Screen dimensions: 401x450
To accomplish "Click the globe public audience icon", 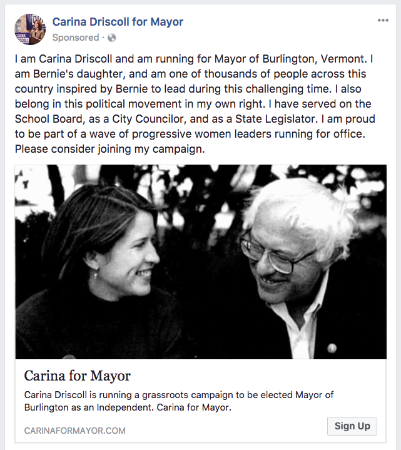I will [x=112, y=38].
